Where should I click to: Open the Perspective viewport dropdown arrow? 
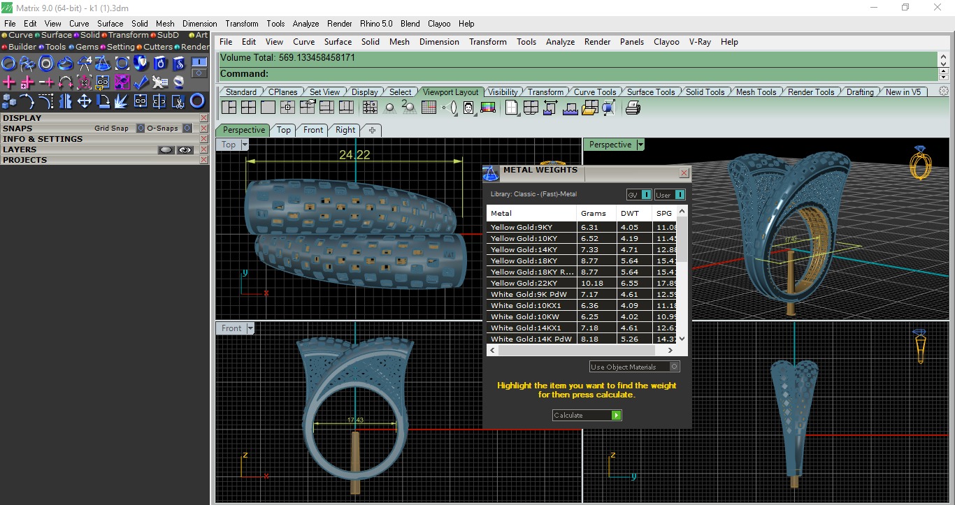640,145
